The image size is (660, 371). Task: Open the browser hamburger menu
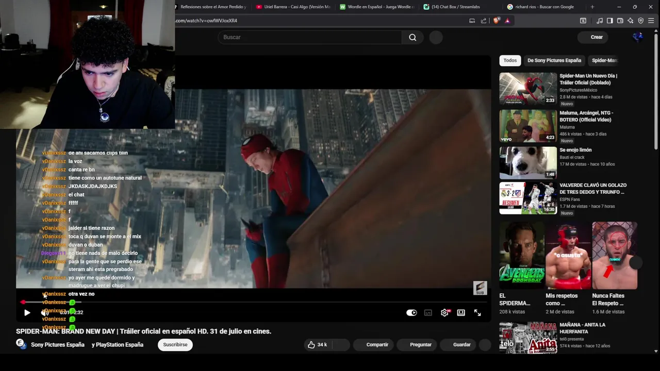click(x=651, y=21)
